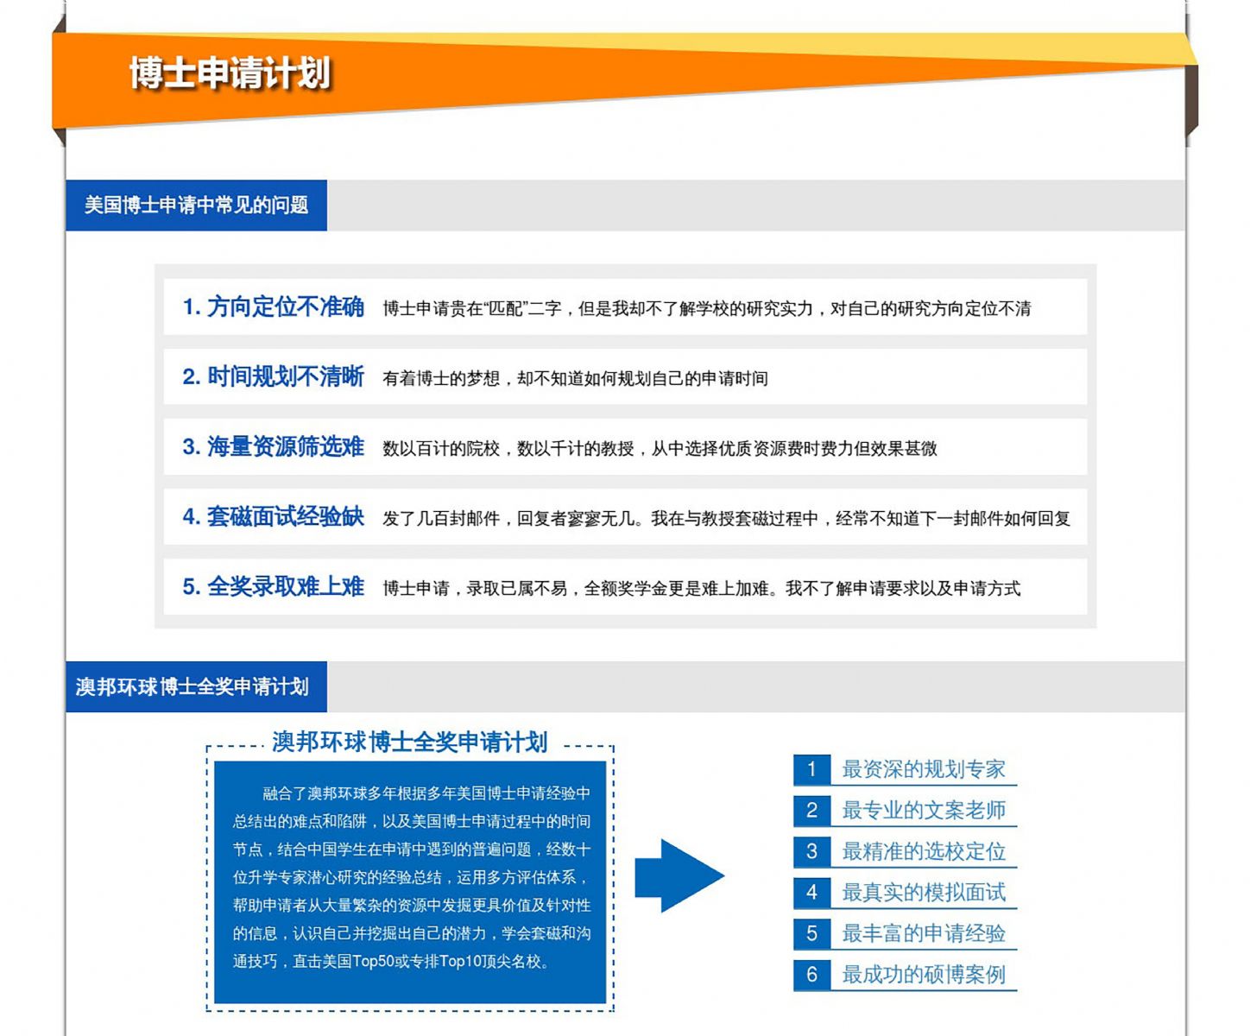Click the dashed-box title 澳邦环球博士全奖申请计划
Image resolution: width=1250 pixels, height=1036 pixels.
pos(410,742)
